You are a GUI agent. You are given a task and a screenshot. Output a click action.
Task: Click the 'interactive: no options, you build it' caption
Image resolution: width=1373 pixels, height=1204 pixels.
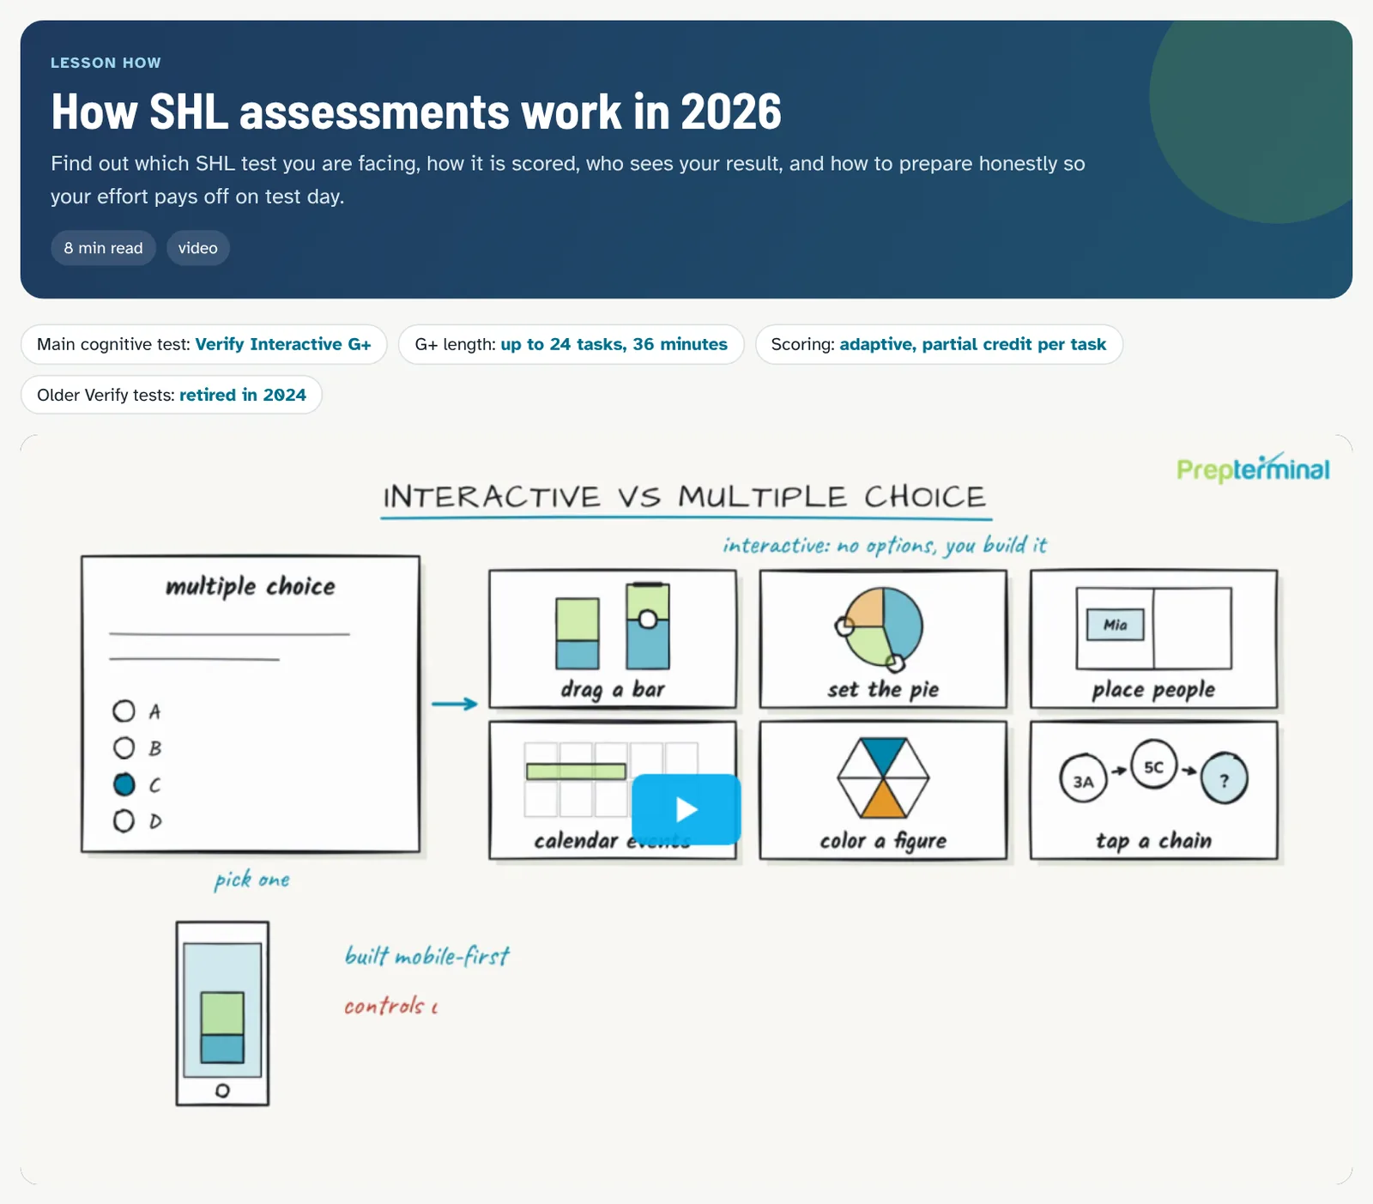click(885, 546)
